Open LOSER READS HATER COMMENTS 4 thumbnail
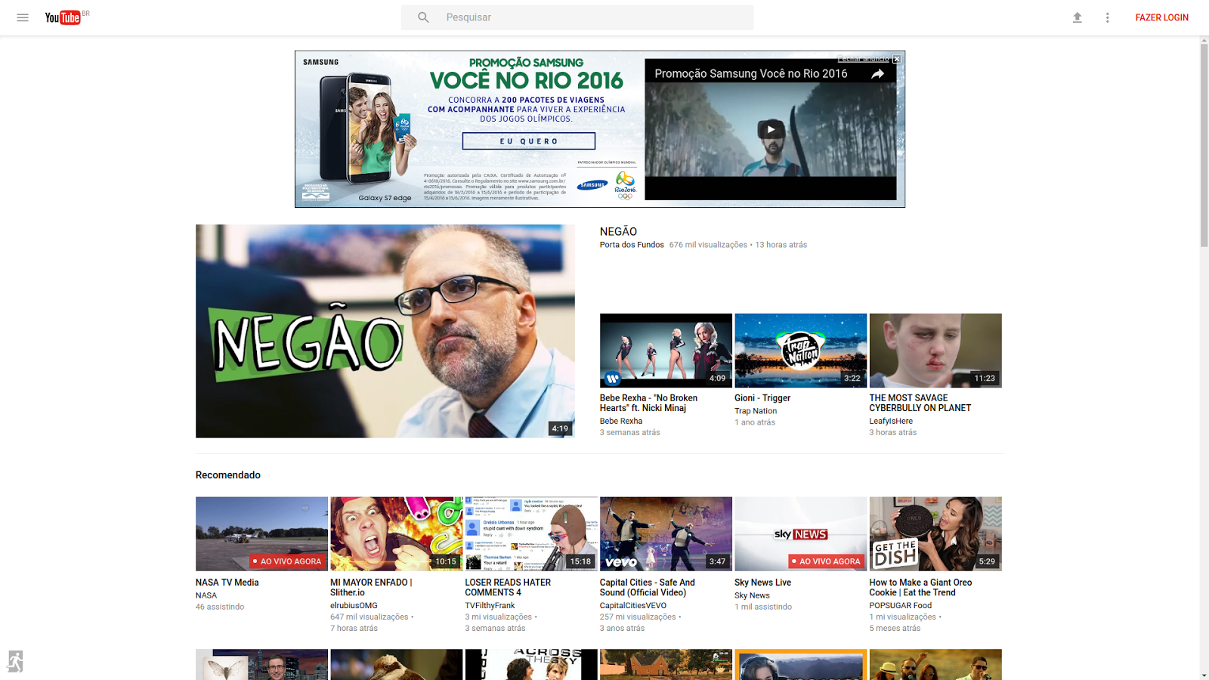This screenshot has width=1209, height=680. 531,533
